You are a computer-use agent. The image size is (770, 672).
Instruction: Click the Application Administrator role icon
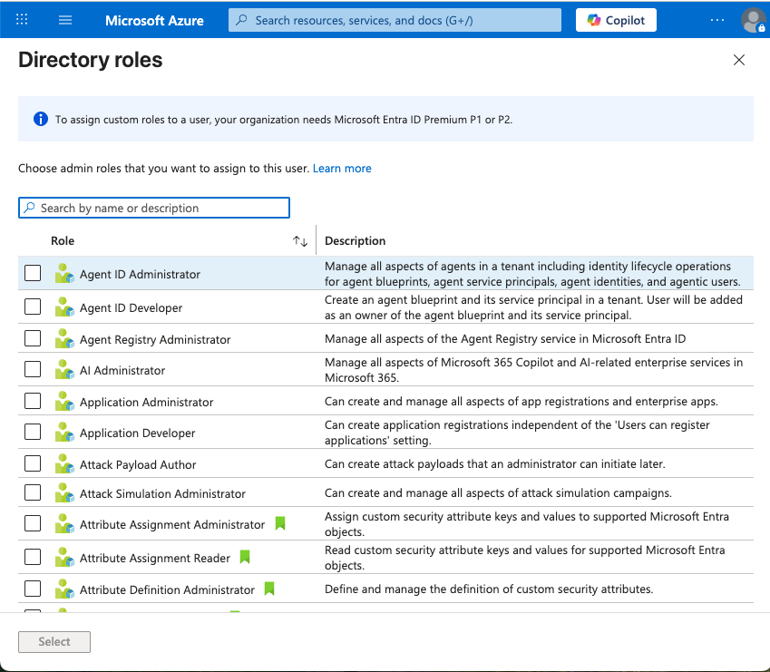pyautogui.click(x=63, y=402)
